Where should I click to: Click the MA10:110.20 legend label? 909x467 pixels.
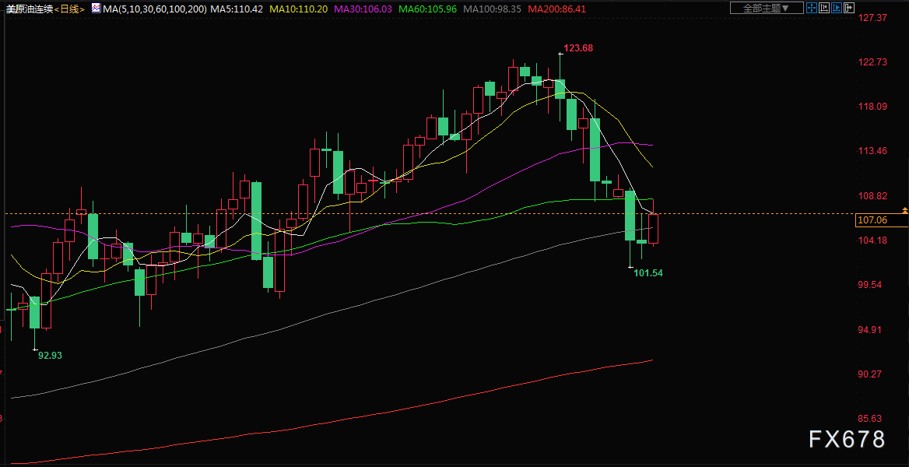click(x=299, y=9)
